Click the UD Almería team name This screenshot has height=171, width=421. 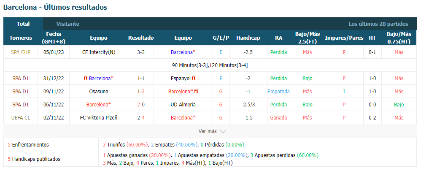pyautogui.click(x=183, y=105)
